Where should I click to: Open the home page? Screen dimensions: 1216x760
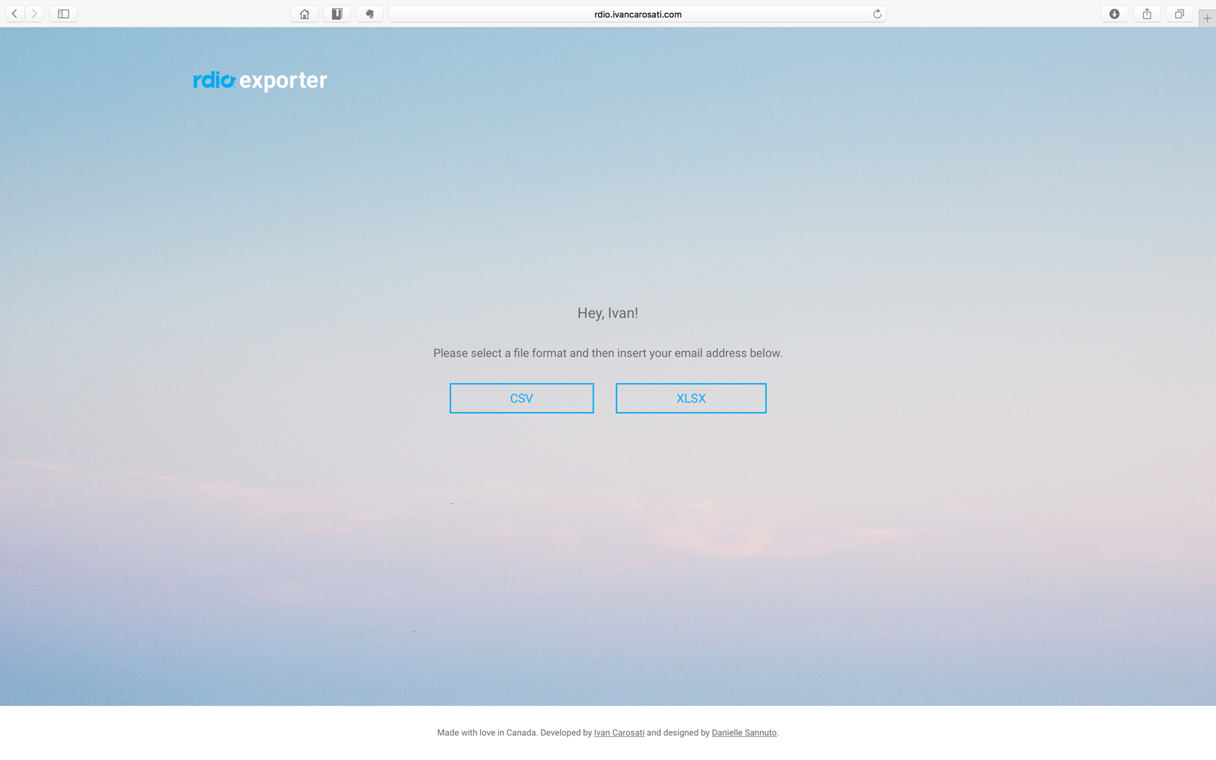pos(305,14)
